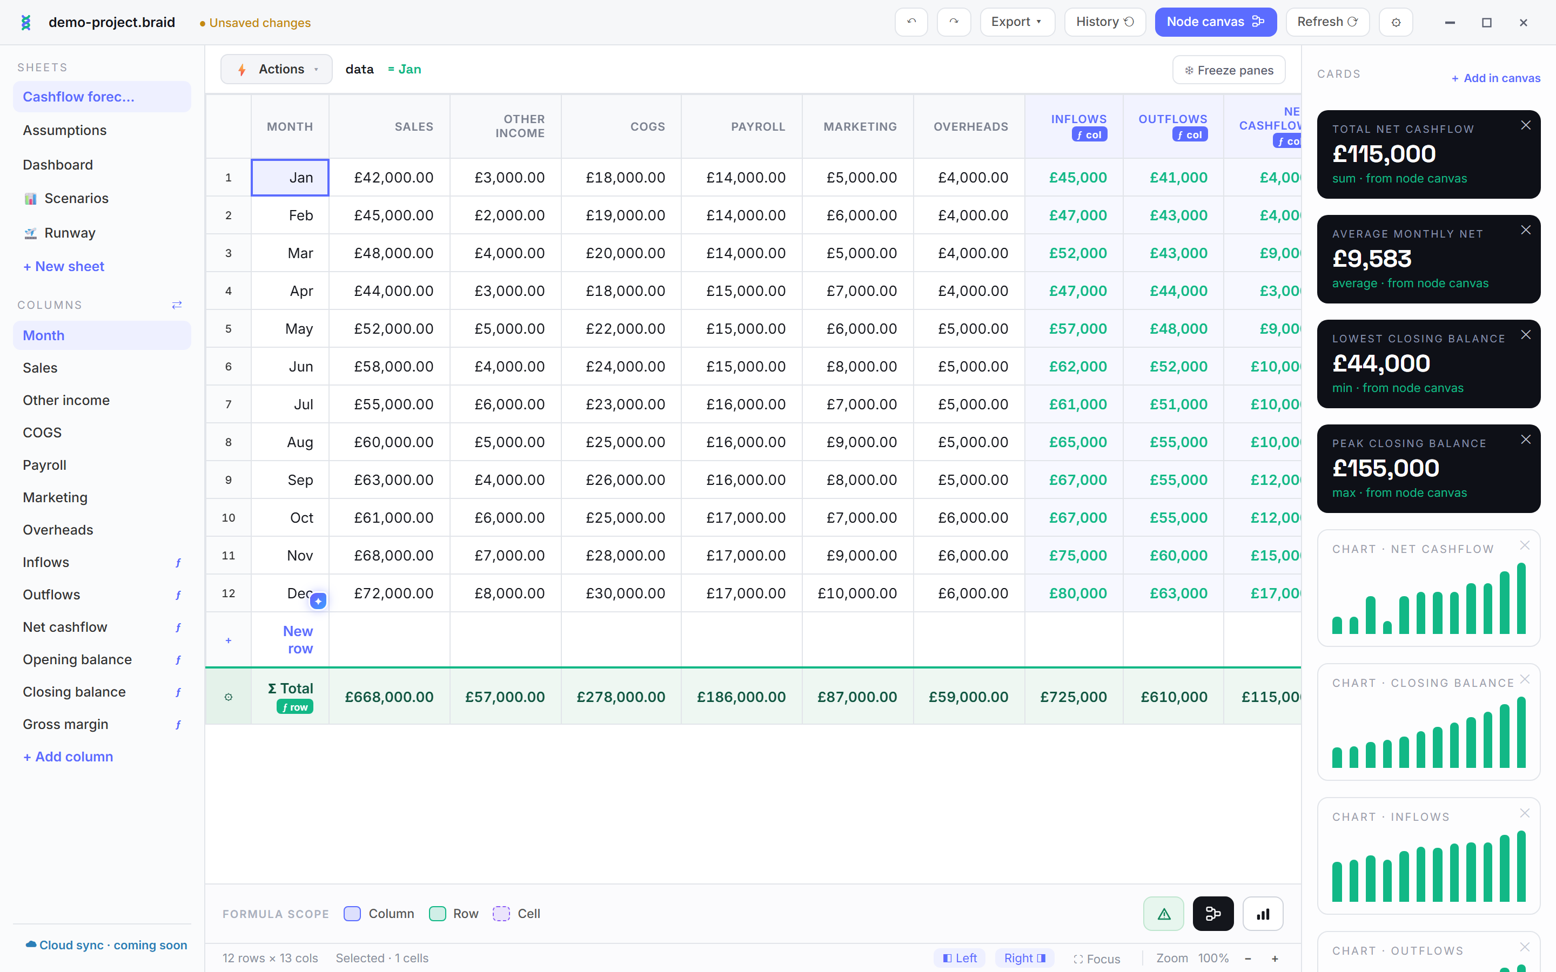Click the columns reorder swap icon
Screen dimensions: 1556x972
[x=177, y=305]
